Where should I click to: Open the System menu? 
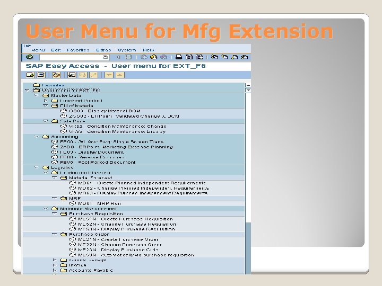tap(127, 50)
